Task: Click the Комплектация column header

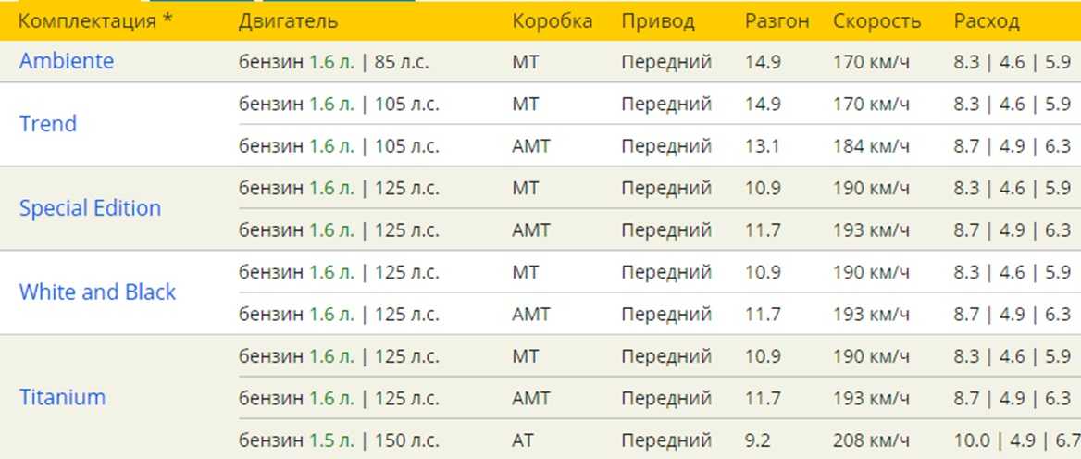Action: 95,21
